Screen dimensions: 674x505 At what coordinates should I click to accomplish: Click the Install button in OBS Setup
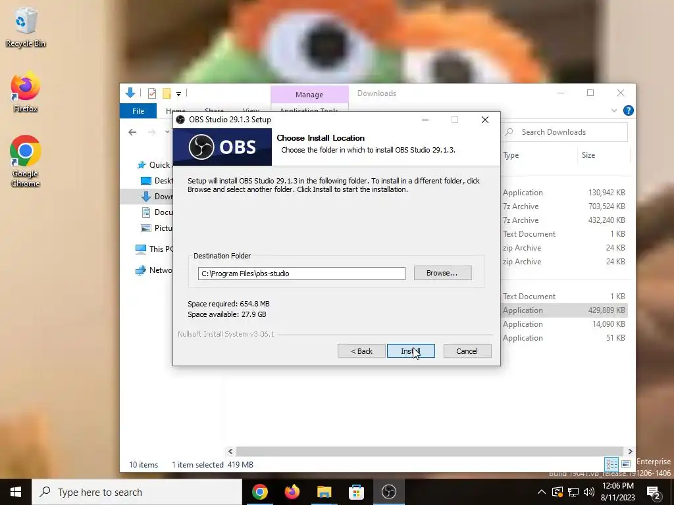411,351
